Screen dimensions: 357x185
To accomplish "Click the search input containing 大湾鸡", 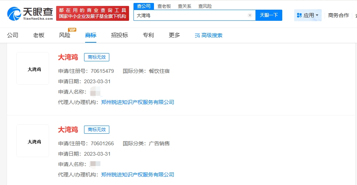I will tap(190, 15).
